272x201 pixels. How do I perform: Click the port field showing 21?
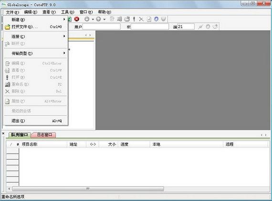click(x=186, y=27)
